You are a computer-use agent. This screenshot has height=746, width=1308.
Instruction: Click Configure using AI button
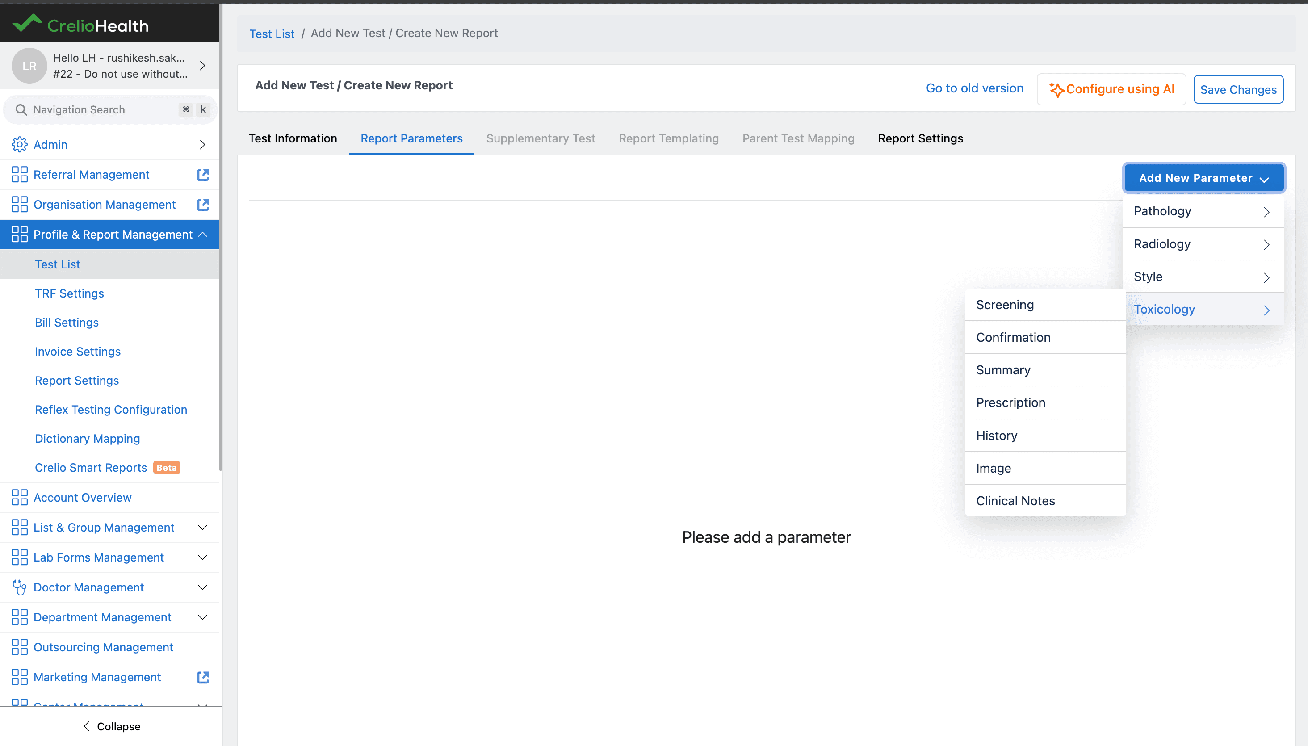pos(1111,89)
